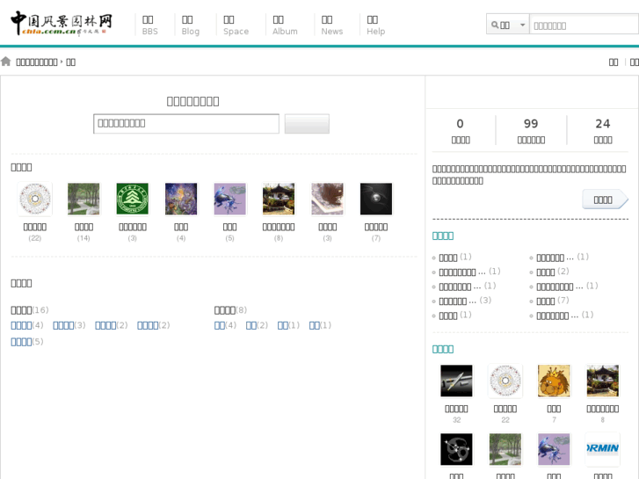
Task: Open the blue sub-category link with count (5)
Action: (21, 342)
